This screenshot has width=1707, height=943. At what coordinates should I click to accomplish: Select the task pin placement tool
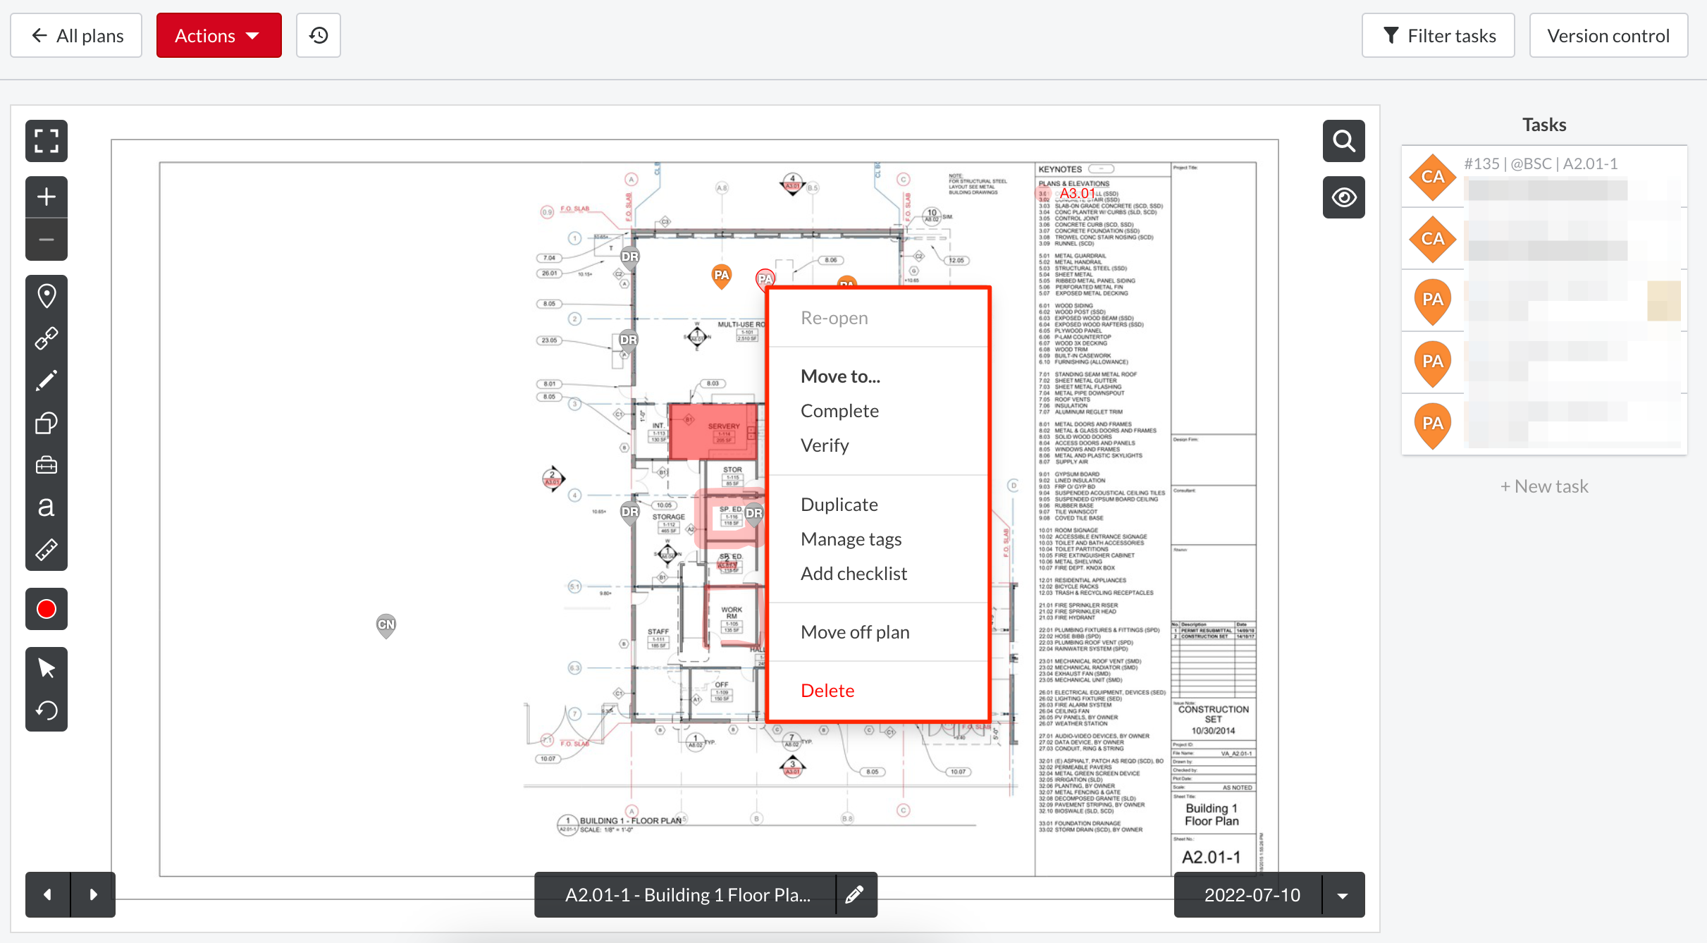pyautogui.click(x=46, y=295)
